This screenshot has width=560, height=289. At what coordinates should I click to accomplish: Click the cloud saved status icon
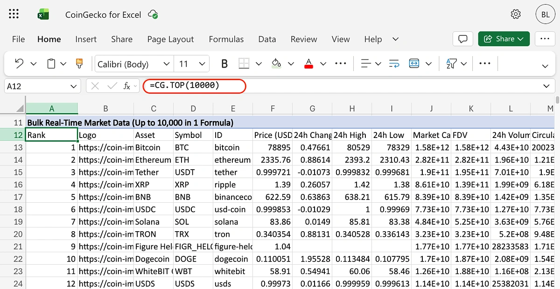[x=153, y=14]
